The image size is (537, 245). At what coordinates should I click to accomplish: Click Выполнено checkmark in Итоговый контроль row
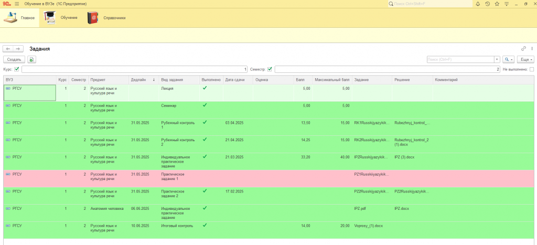point(205,225)
